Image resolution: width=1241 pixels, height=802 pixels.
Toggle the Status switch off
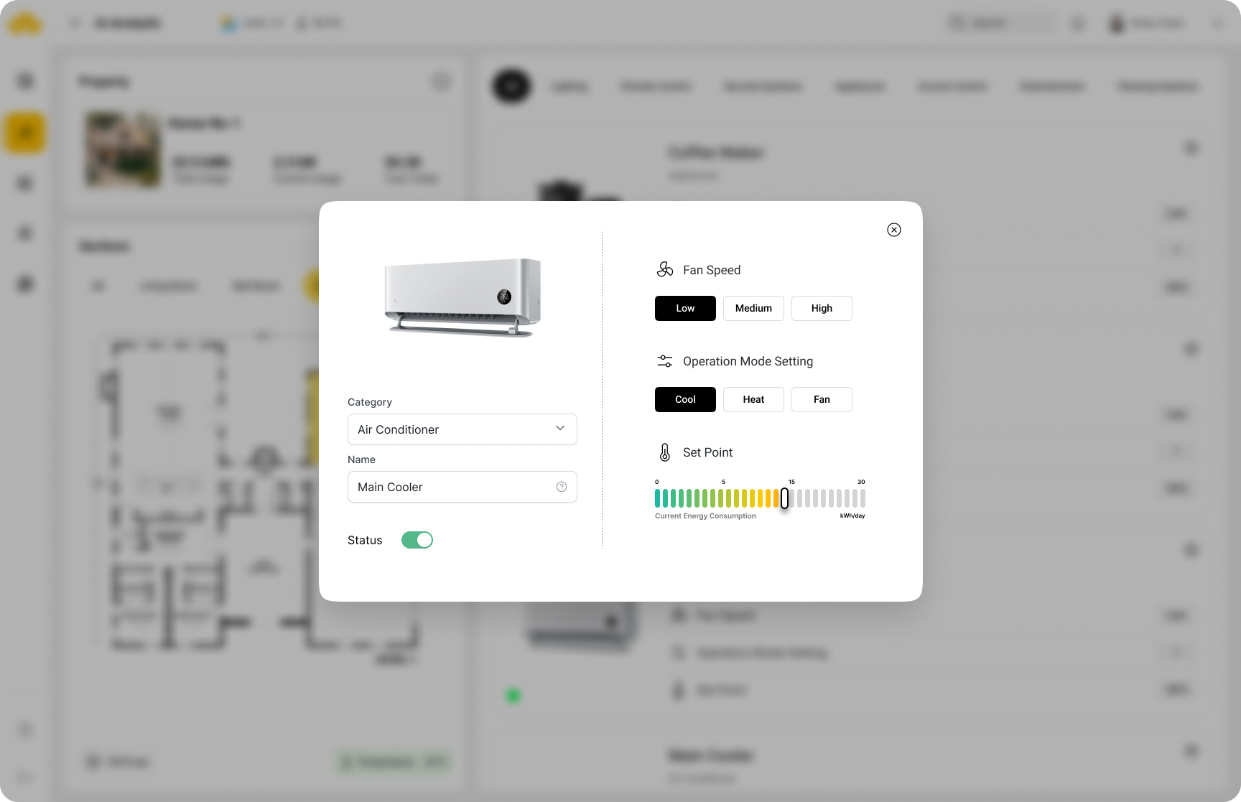click(417, 540)
